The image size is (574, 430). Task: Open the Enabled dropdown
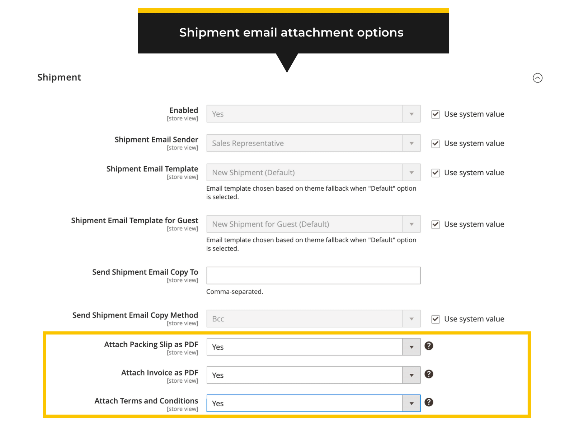tap(411, 114)
